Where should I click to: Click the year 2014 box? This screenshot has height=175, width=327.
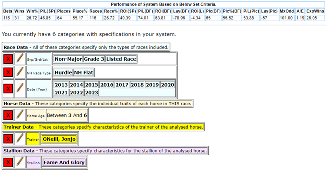tap(77, 85)
